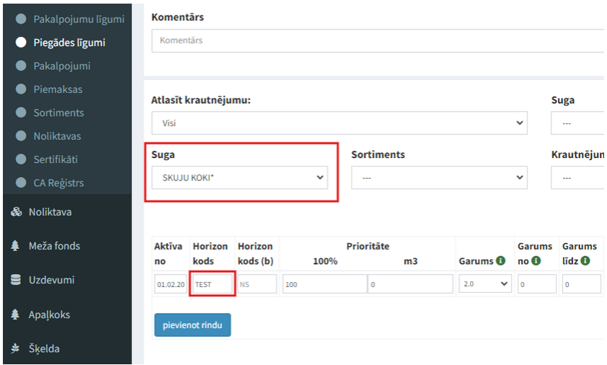Screen dimensions: 607x365
Task: Open CA Reģistrs sidebar entry
Action: point(58,182)
